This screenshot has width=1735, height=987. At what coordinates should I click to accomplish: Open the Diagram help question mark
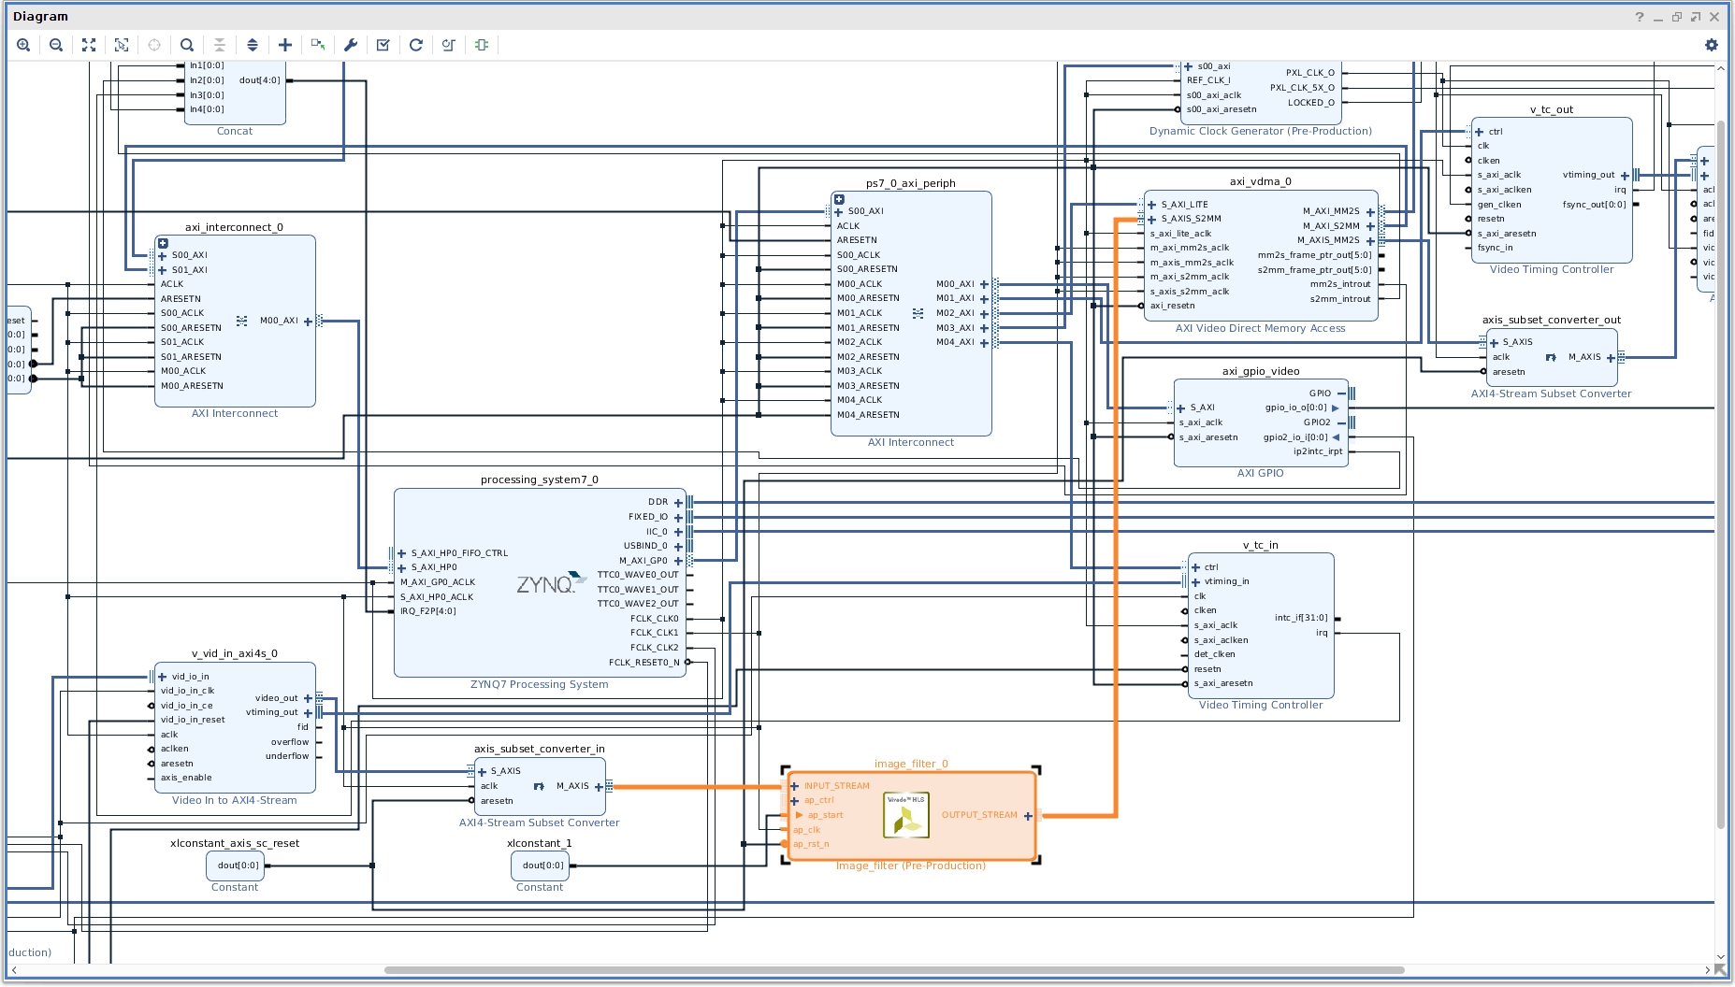coord(1639,17)
